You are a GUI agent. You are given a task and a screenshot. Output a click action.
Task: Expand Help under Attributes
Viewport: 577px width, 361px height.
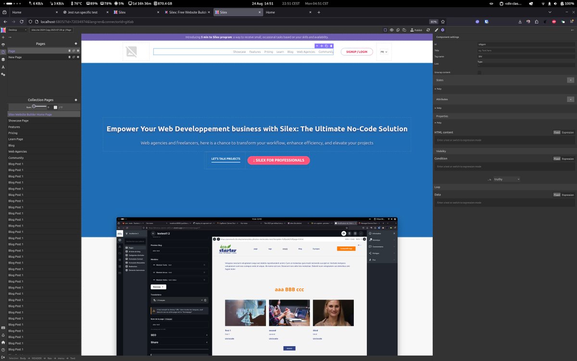point(438,108)
